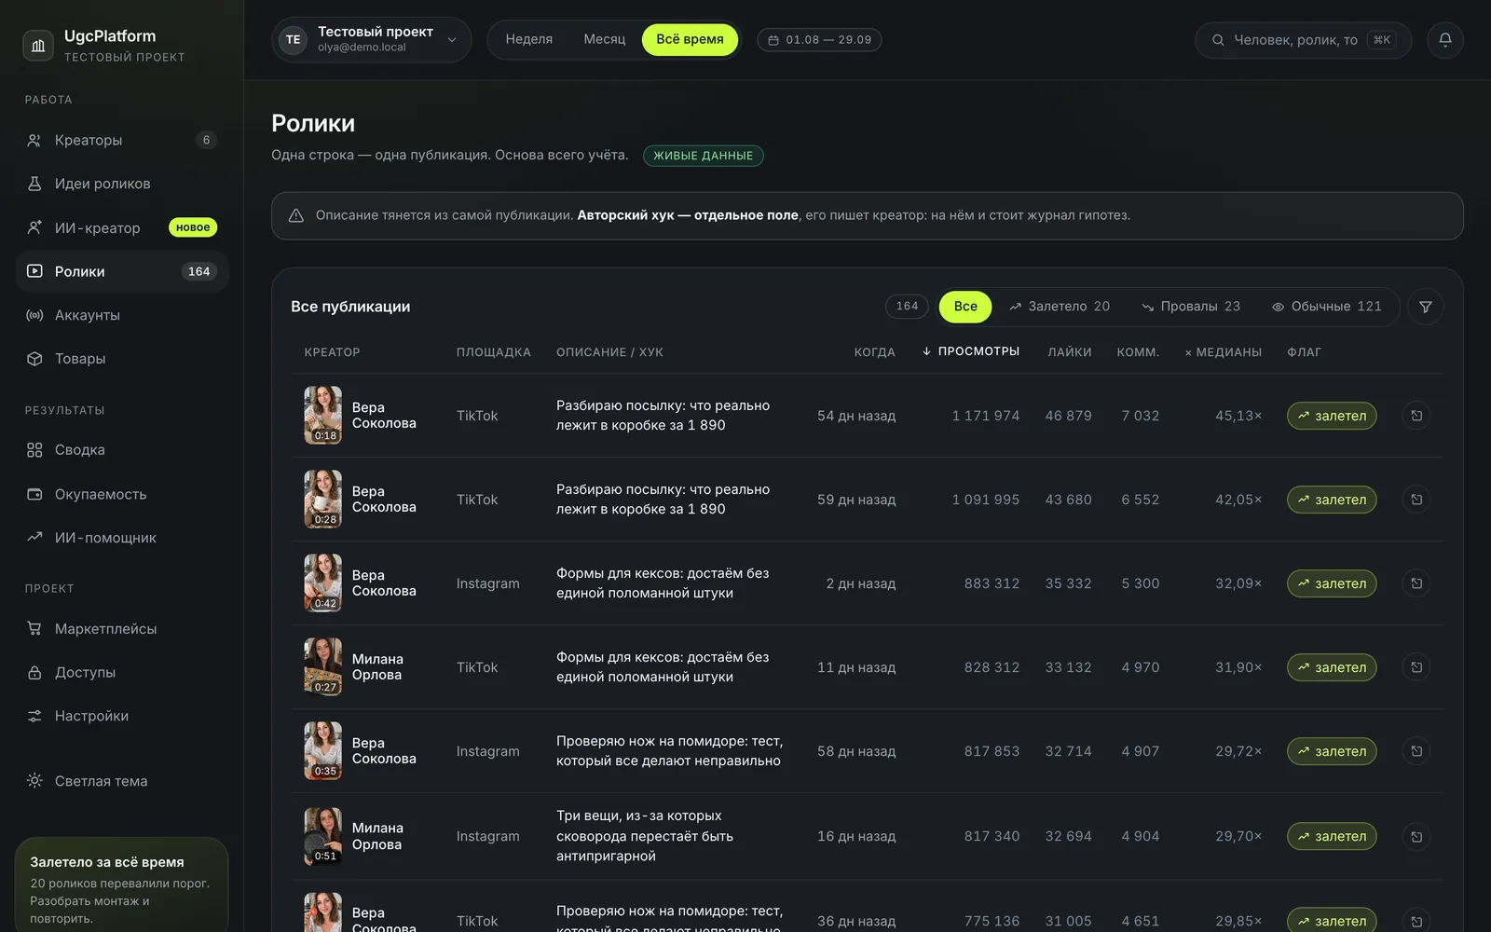Select the Неделя period

coord(529,39)
